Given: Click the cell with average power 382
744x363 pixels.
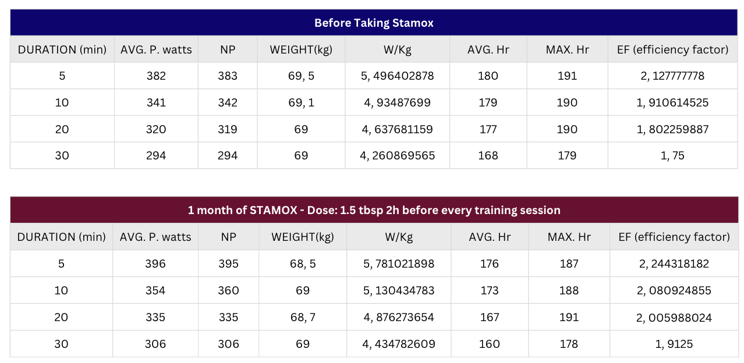Looking at the screenshot, I should pyautogui.click(x=156, y=76).
